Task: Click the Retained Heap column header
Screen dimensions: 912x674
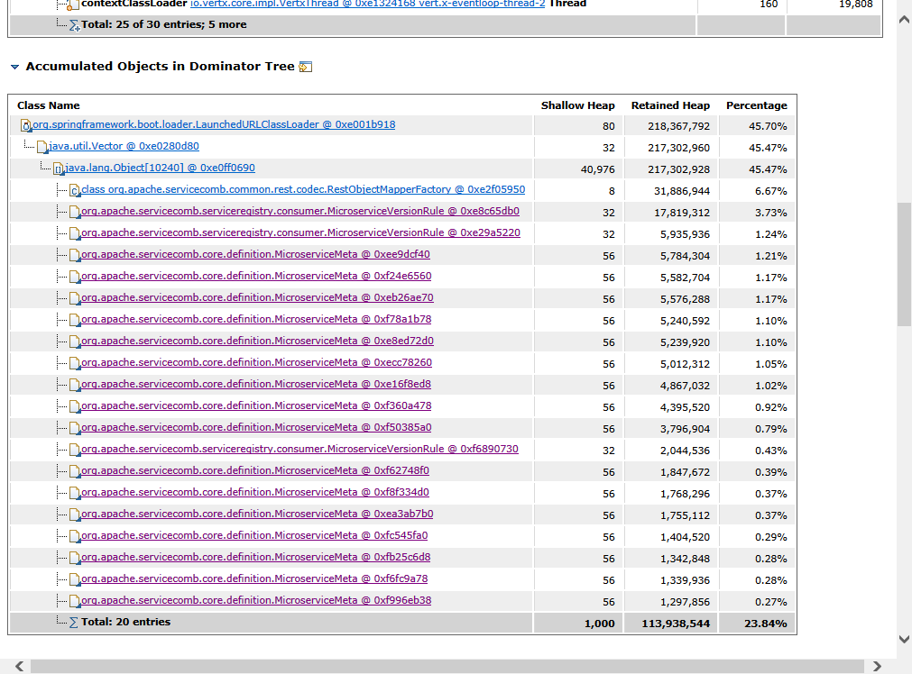Action: [670, 105]
